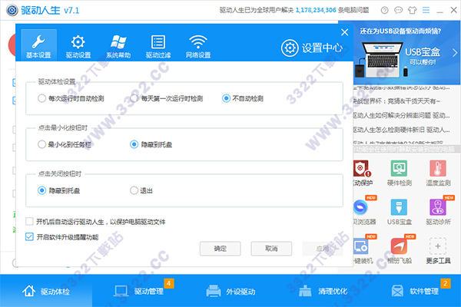Open the 网络设置 tab

click(x=198, y=45)
